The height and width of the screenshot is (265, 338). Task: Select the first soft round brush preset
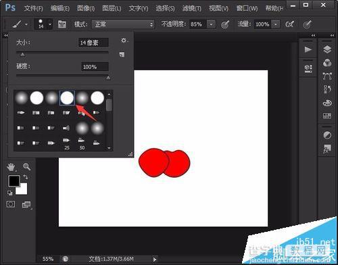click(21, 98)
